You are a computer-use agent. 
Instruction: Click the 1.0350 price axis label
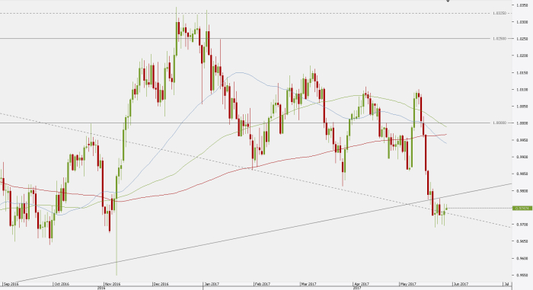(x=522, y=5)
